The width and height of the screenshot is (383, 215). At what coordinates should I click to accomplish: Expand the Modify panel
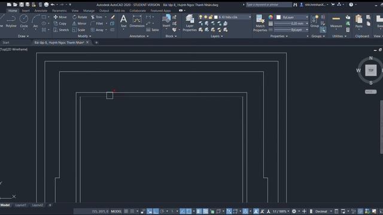pos(84,36)
